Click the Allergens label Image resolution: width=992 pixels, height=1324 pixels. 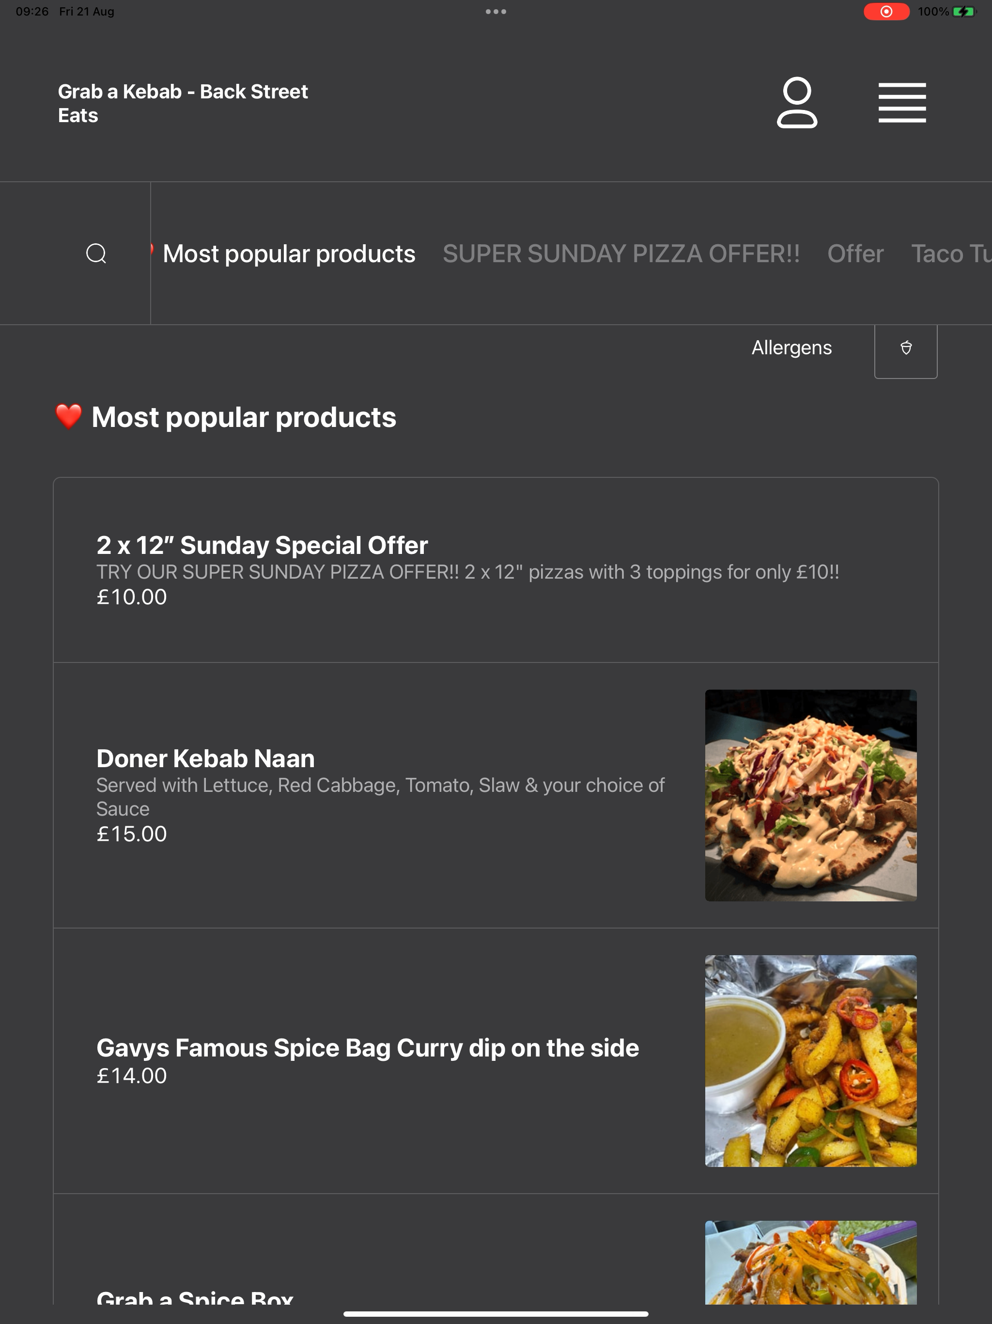pyautogui.click(x=791, y=347)
